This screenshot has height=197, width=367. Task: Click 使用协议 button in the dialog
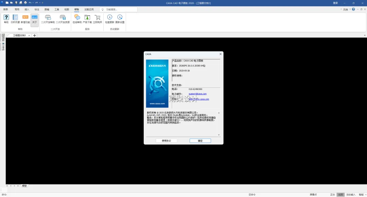pyautogui.click(x=167, y=141)
